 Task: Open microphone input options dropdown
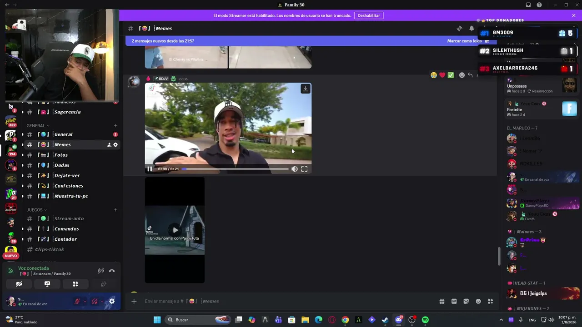click(85, 301)
